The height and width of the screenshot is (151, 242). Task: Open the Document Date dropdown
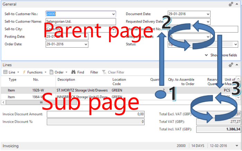pos(208,14)
